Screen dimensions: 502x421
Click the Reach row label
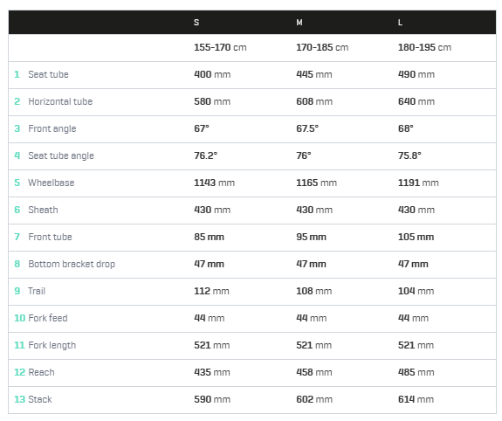click(x=41, y=372)
